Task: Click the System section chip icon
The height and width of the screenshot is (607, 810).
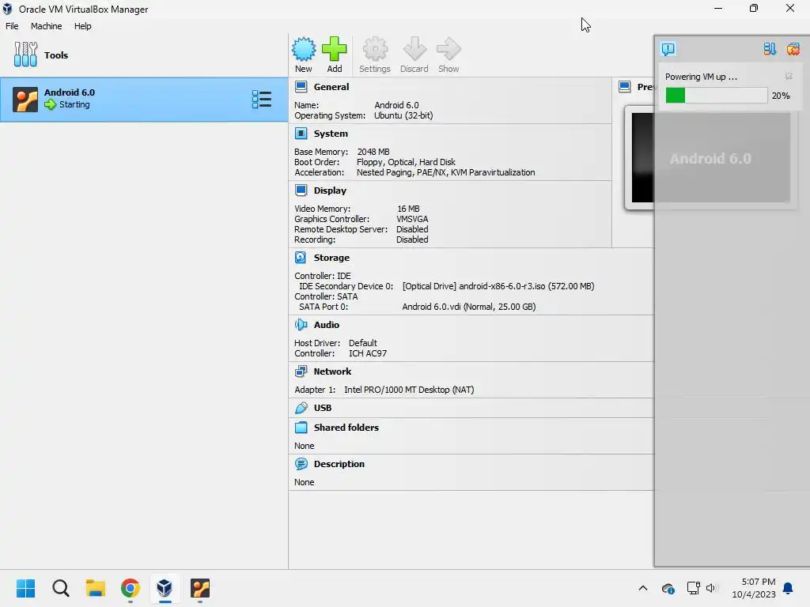Action: (301, 133)
